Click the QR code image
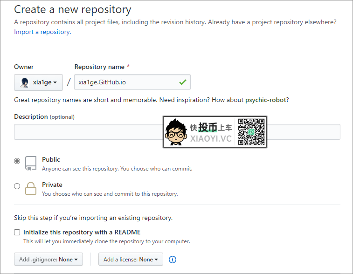Viewport: 353px width, 274px height. tap(251, 132)
